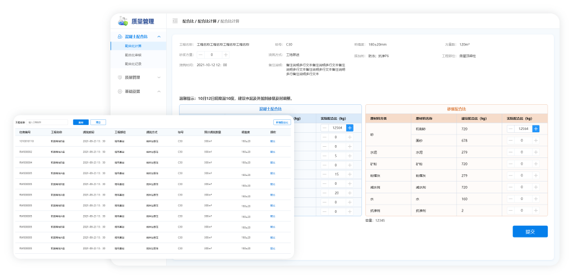Viewport: 573px width, 279px height.
Task: Click the 160 suggested ratio for 水
Action: pyautogui.click(x=465, y=199)
